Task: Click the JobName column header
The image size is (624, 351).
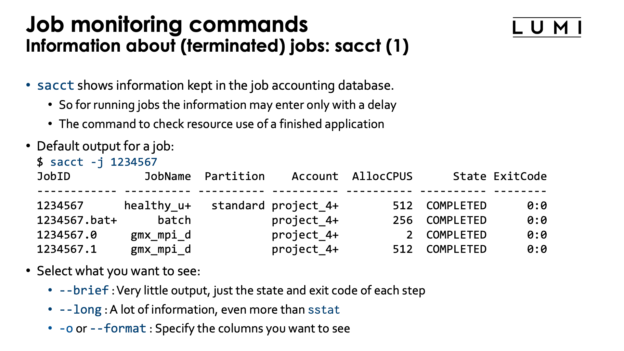Action: (x=168, y=176)
